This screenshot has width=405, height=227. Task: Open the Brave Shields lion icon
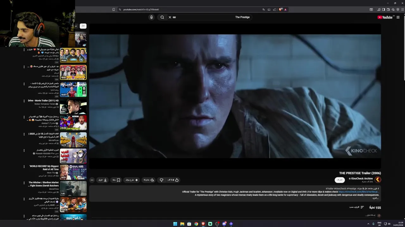click(x=280, y=9)
